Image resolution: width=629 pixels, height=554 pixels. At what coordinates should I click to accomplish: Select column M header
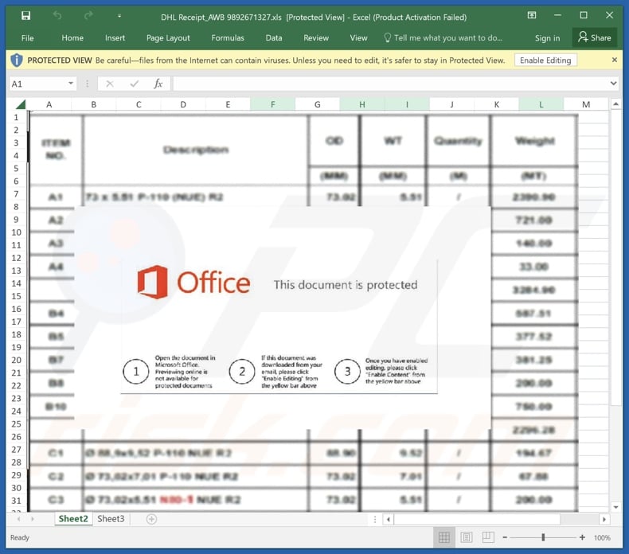(586, 104)
